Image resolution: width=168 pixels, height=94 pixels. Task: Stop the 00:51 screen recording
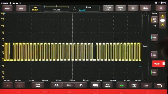tap(159, 64)
